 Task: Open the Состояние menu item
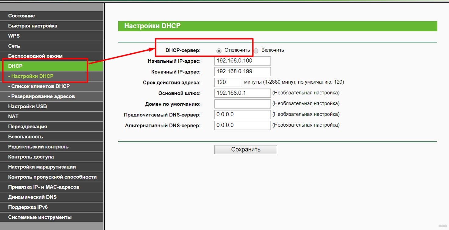pyautogui.click(x=51, y=16)
